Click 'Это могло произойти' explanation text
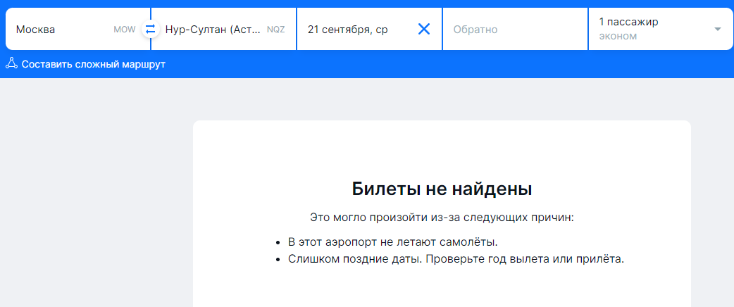The width and height of the screenshot is (734, 307). click(x=442, y=218)
